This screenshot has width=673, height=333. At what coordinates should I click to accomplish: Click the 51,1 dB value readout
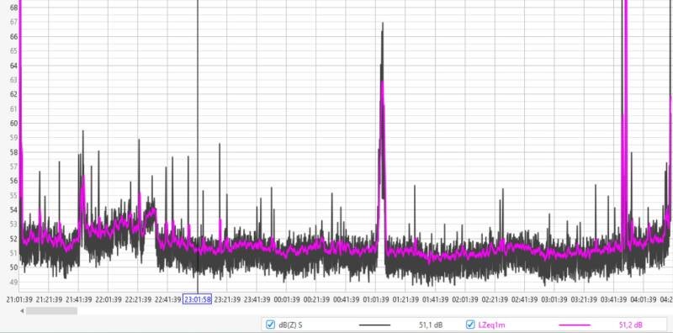pyautogui.click(x=431, y=325)
